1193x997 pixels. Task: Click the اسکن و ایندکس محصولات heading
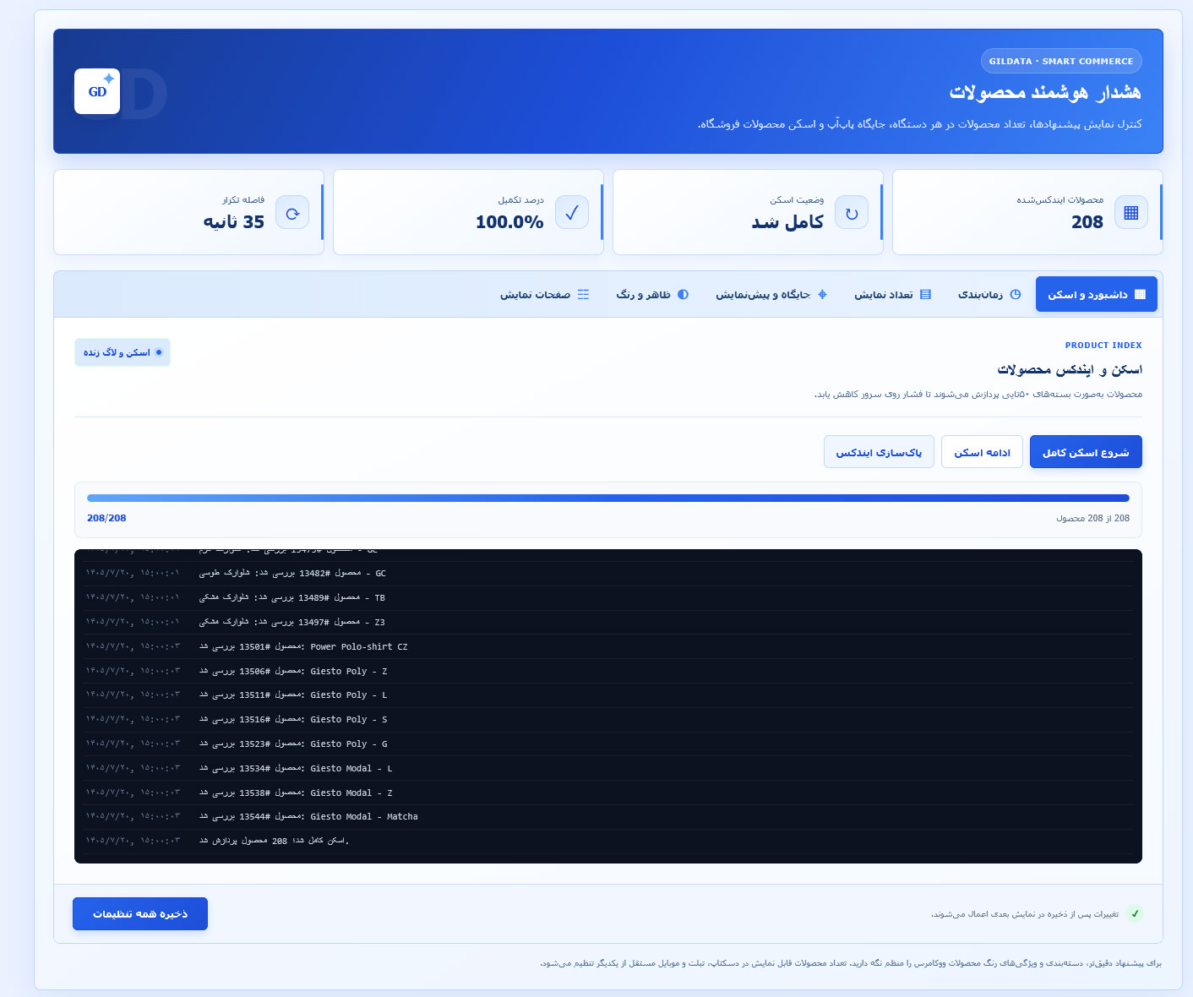click(1070, 369)
